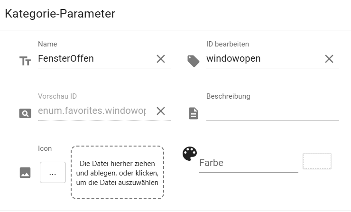This screenshot has width=351, height=212.
Task: Click the image icon beside the Icon section
Action: [x=25, y=173]
